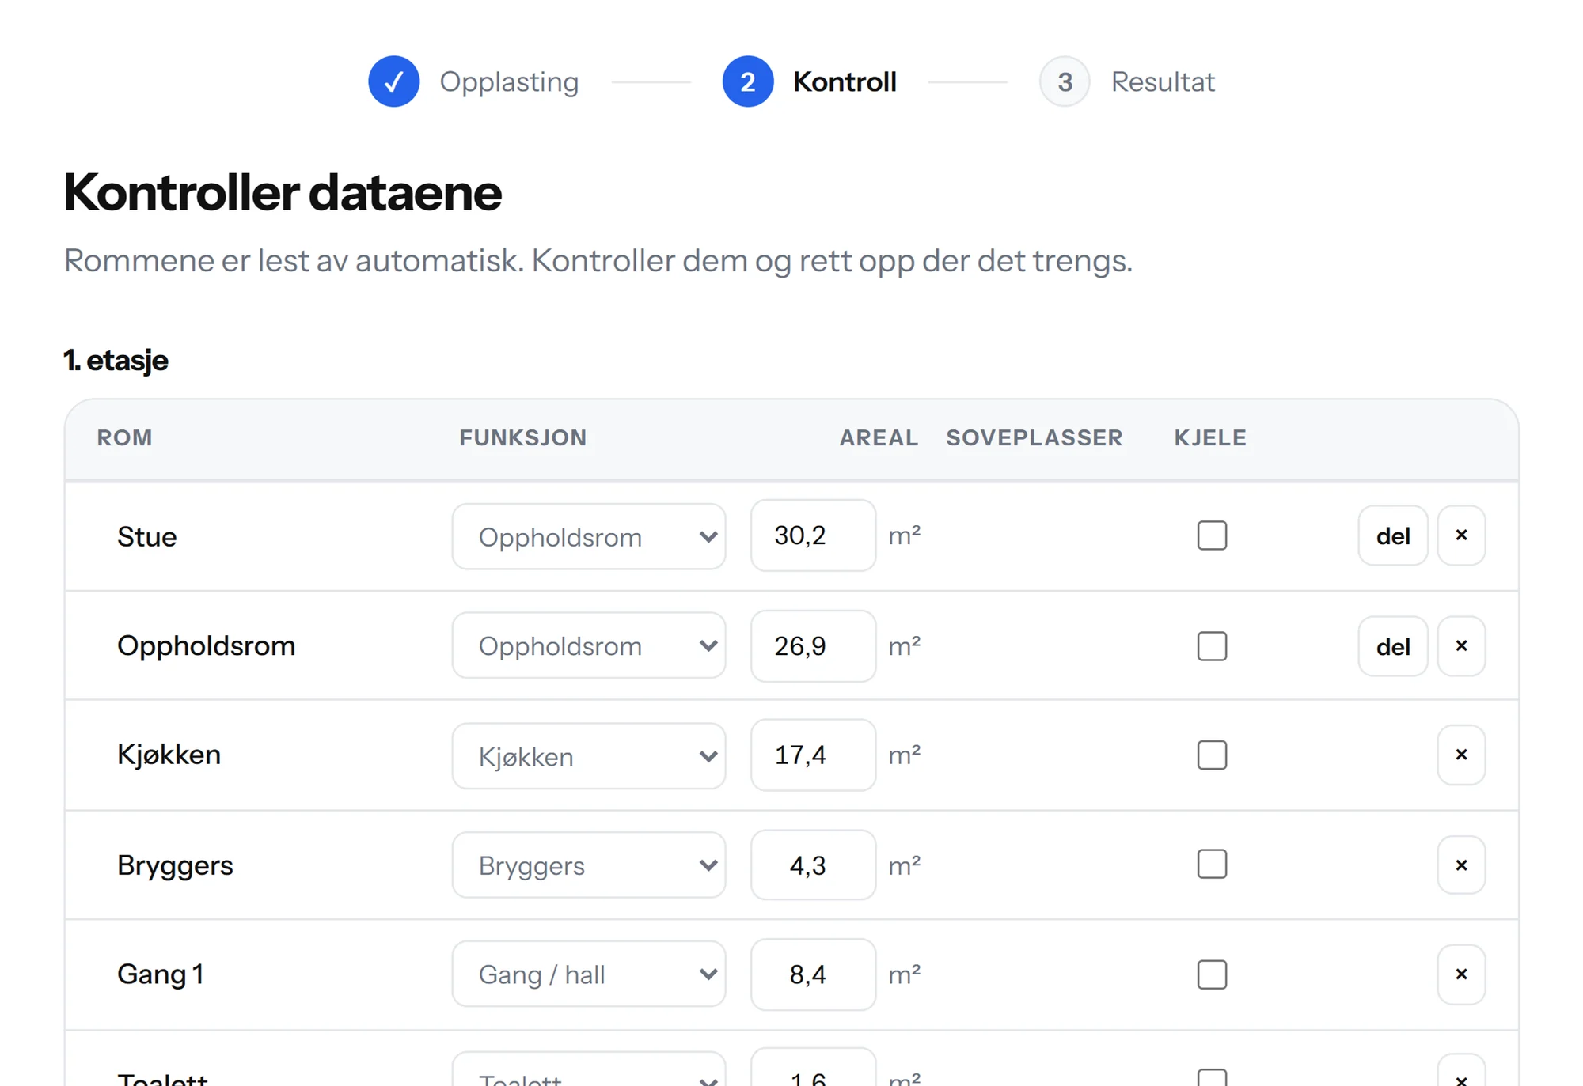Click the room name Gang 1

(x=161, y=974)
